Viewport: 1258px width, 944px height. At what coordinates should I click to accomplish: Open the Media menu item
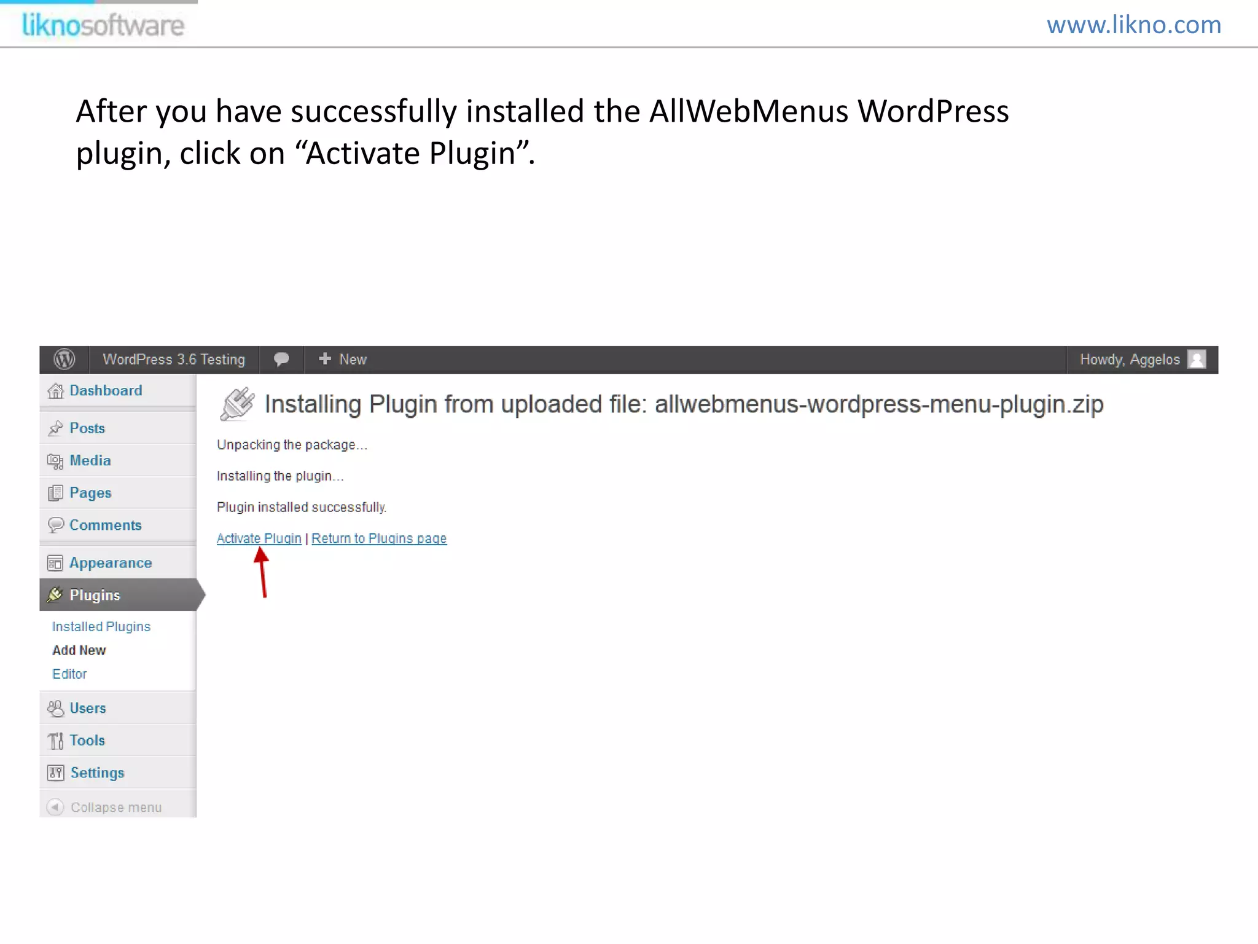click(90, 461)
